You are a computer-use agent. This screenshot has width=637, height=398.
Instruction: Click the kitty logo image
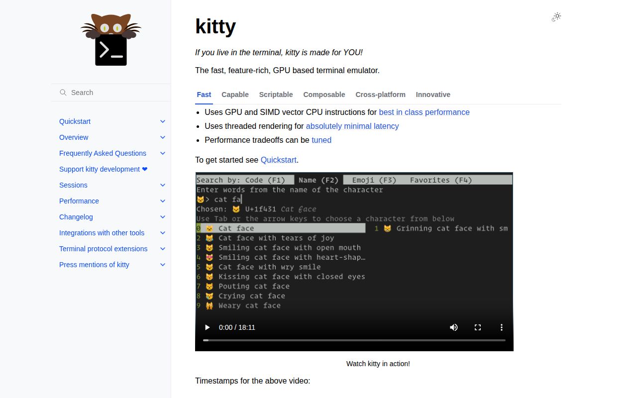(110, 40)
